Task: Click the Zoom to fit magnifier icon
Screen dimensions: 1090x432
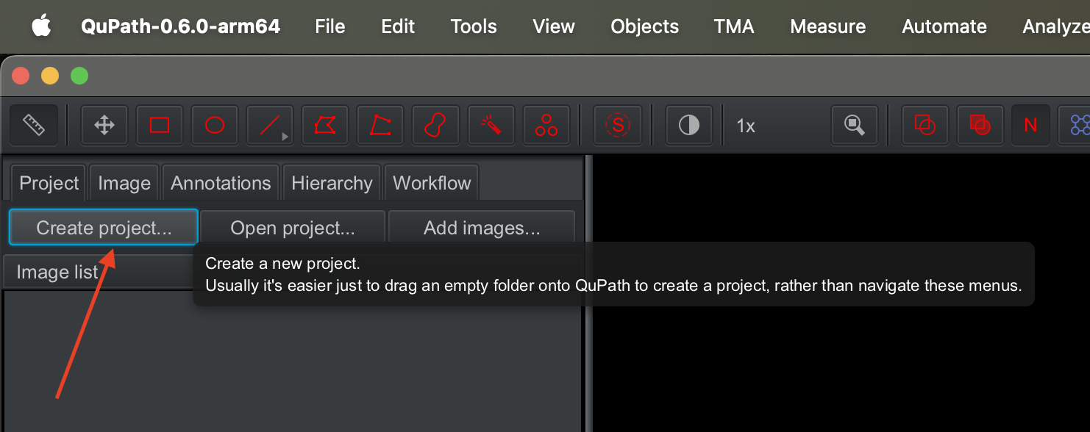Action: [855, 126]
